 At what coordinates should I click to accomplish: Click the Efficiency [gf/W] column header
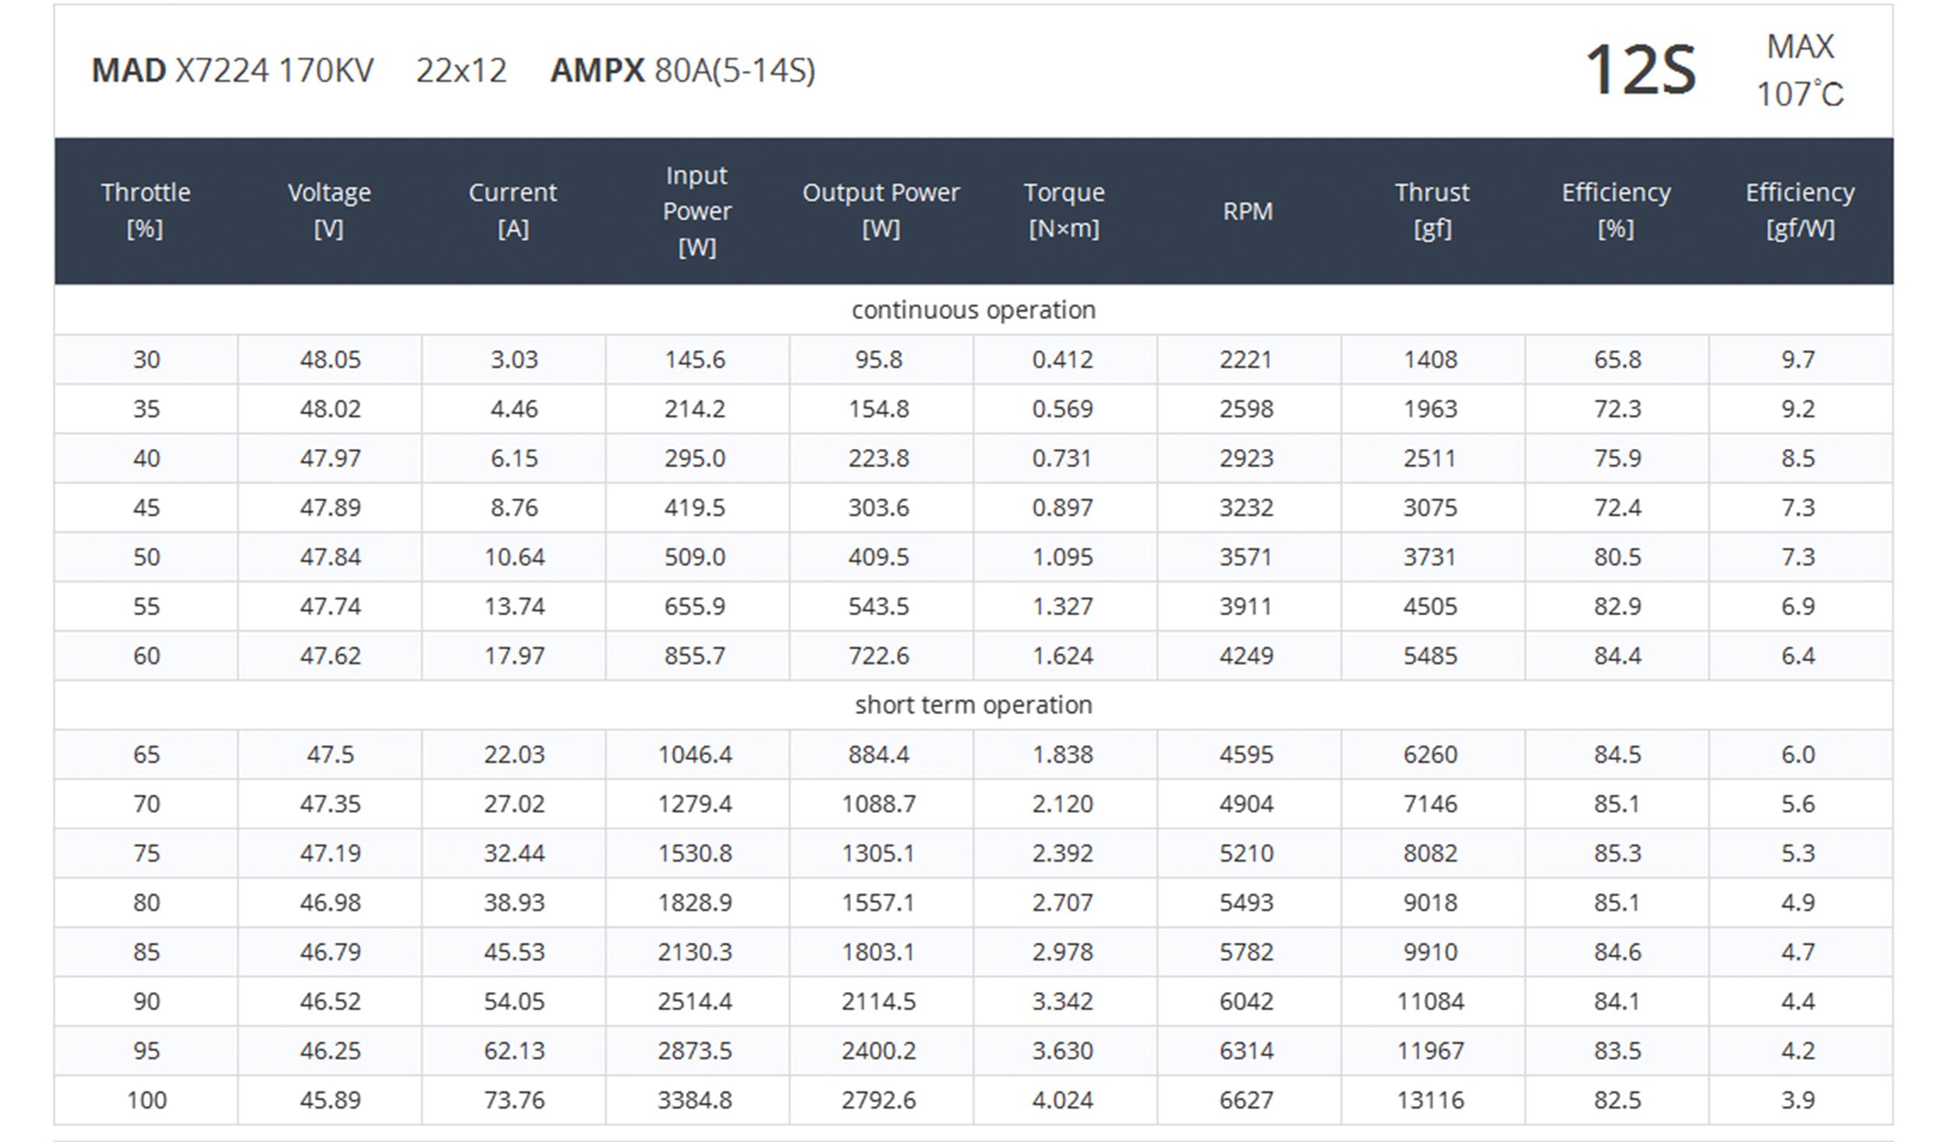pyautogui.click(x=1800, y=210)
